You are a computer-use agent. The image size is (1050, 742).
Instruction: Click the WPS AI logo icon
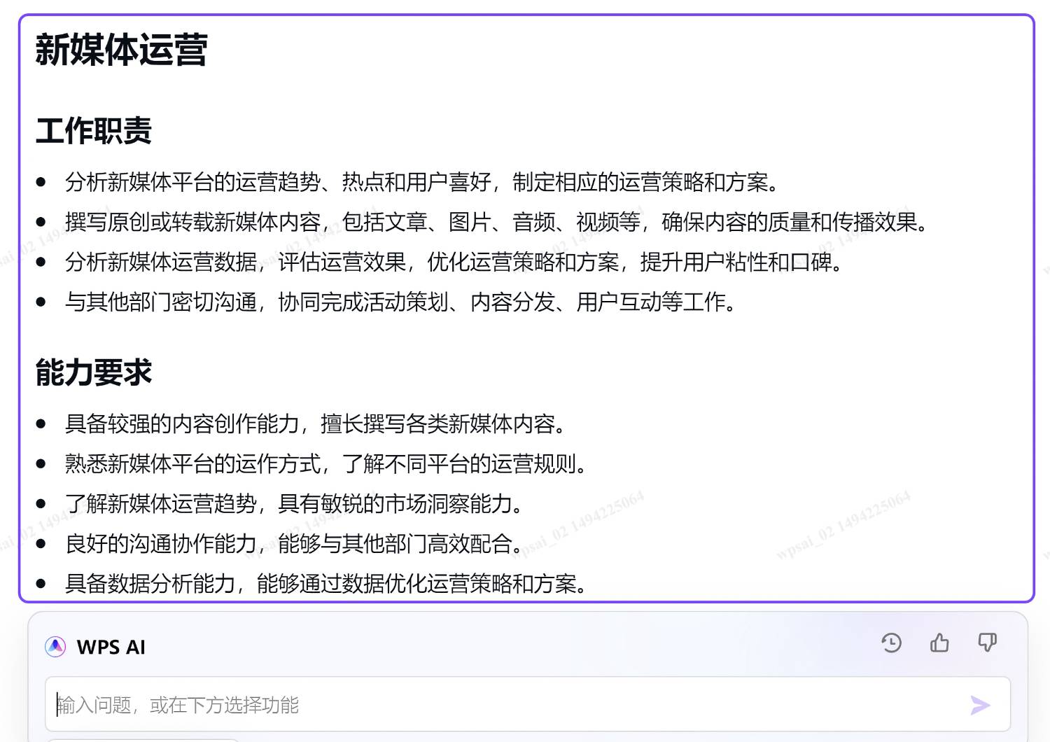[55, 647]
